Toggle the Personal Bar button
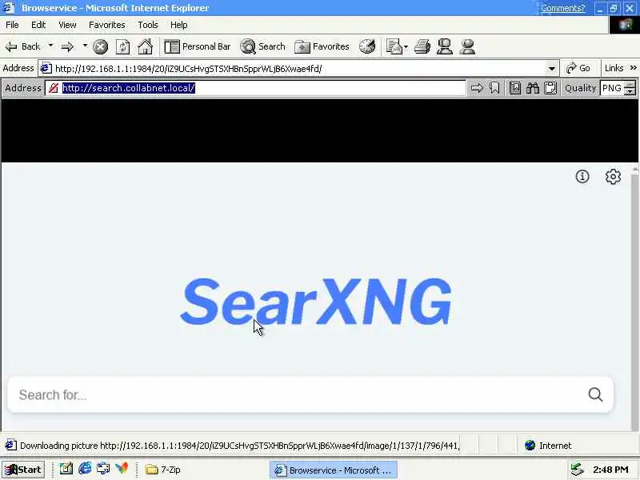 [197, 46]
